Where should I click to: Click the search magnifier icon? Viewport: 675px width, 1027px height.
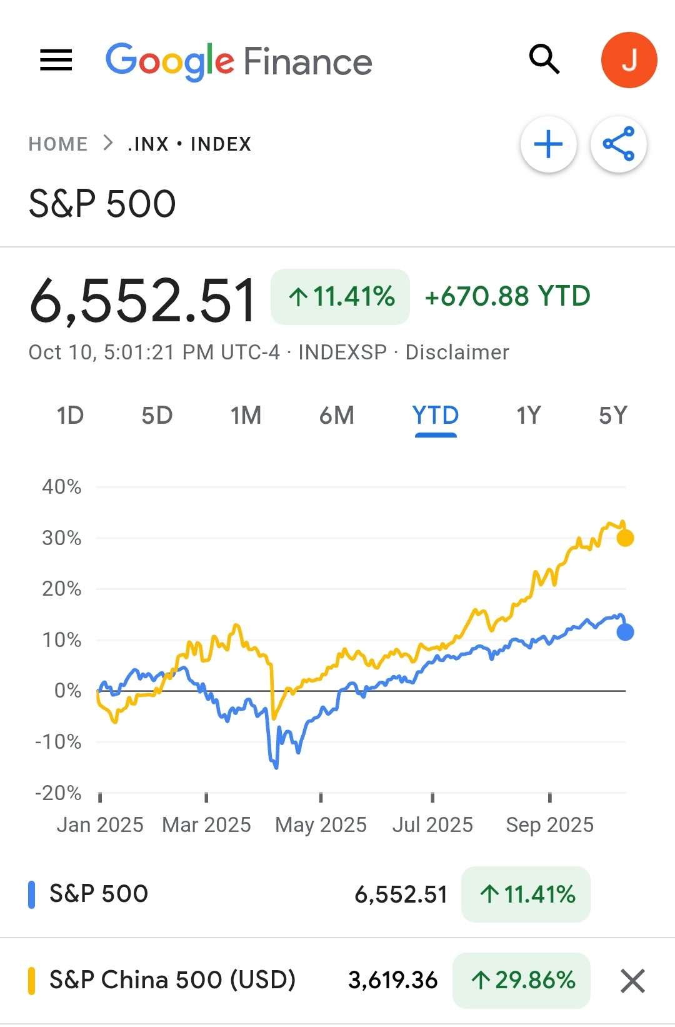click(544, 60)
